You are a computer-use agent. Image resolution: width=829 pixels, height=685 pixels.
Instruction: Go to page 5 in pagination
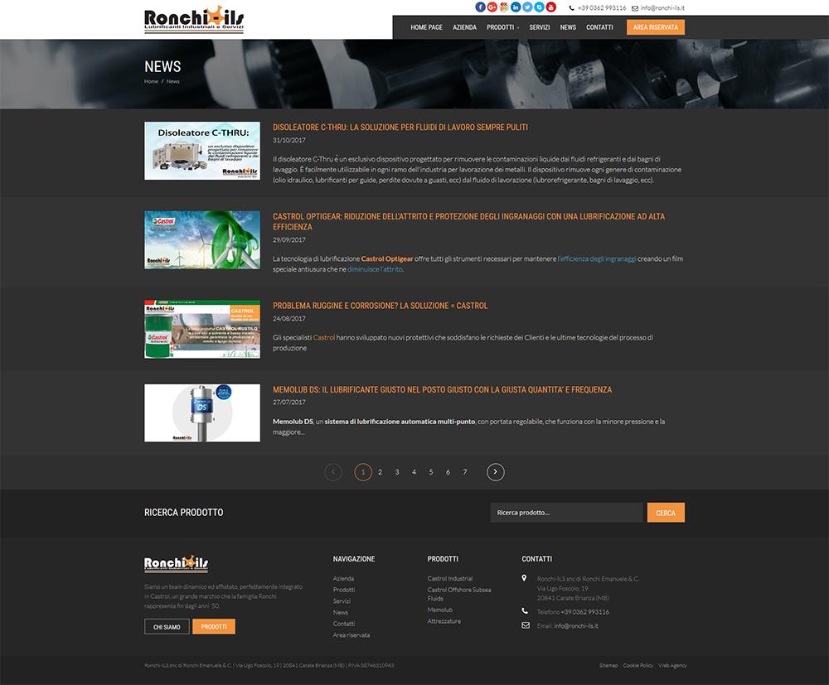click(431, 472)
